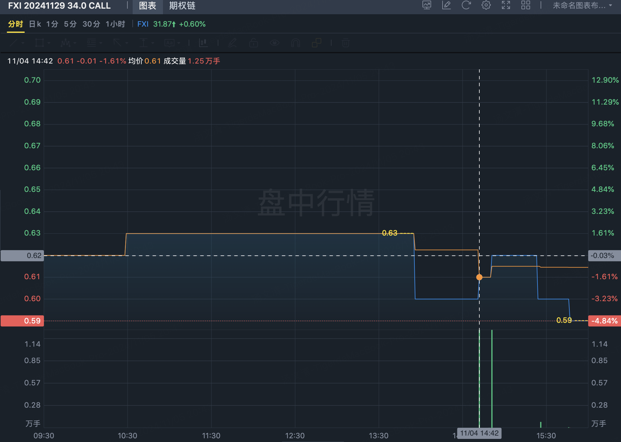Select the 图表 tab

148,6
